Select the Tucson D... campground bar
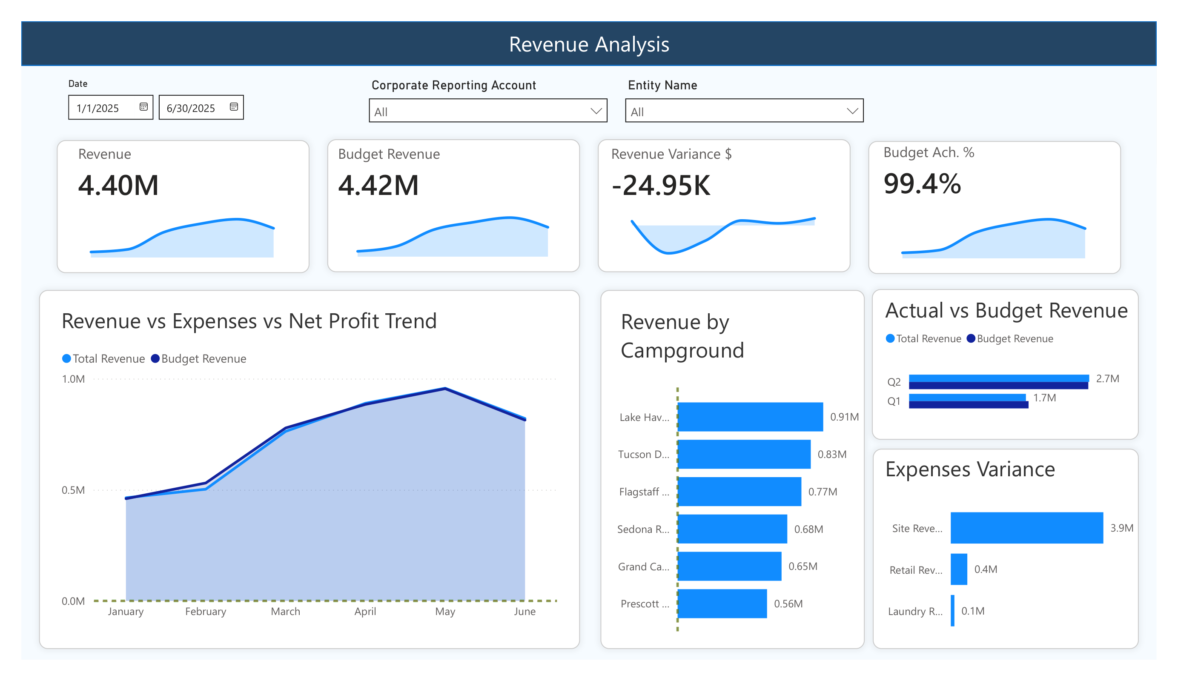The height and width of the screenshot is (681, 1178). [744, 454]
